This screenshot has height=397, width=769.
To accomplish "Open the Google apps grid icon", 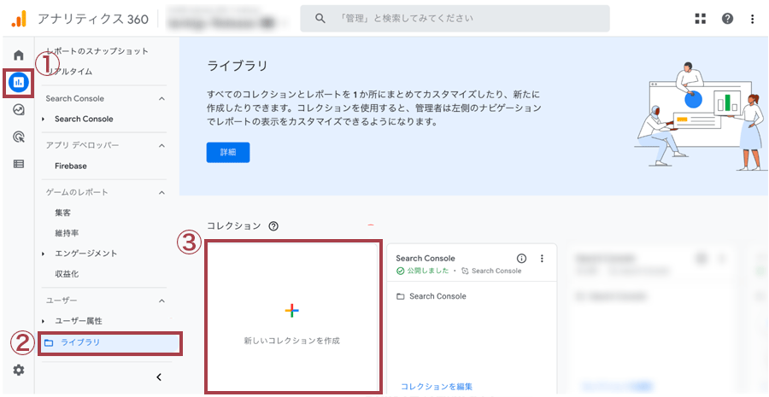I will point(701,19).
